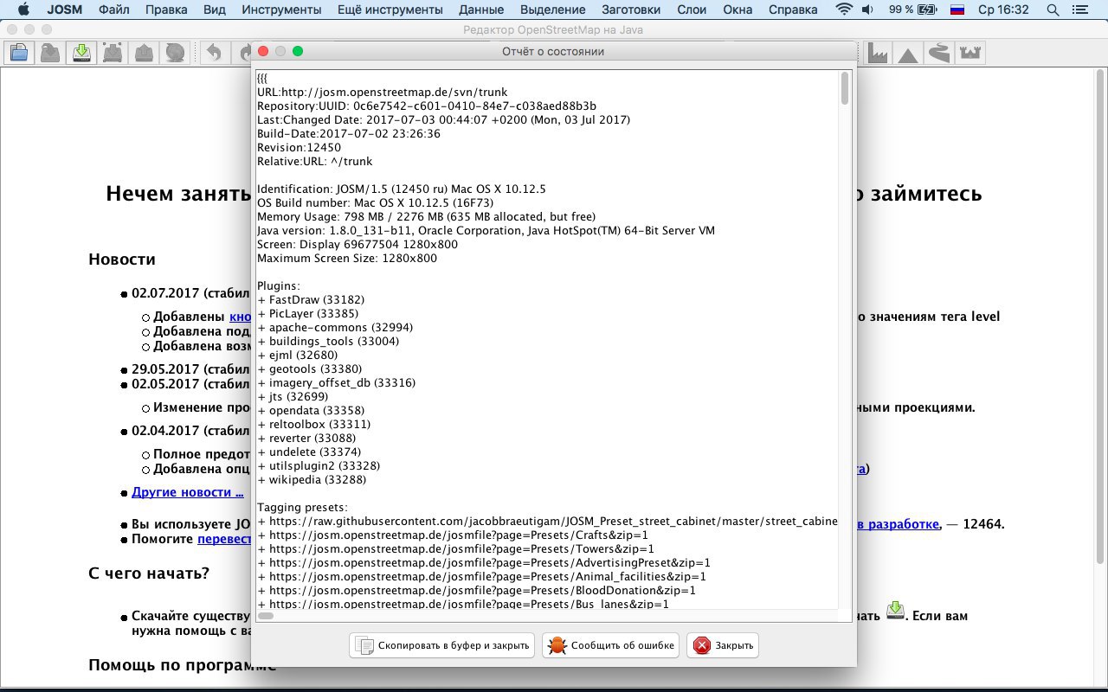Click Скопировать в буфер и закрыть button
Viewport: 1108px width, 692px height.
tap(442, 645)
